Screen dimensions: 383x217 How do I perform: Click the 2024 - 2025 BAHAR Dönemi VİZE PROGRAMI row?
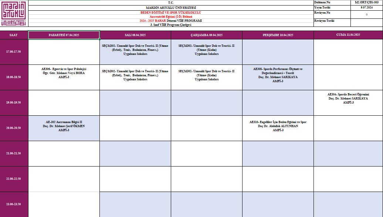[171, 21]
